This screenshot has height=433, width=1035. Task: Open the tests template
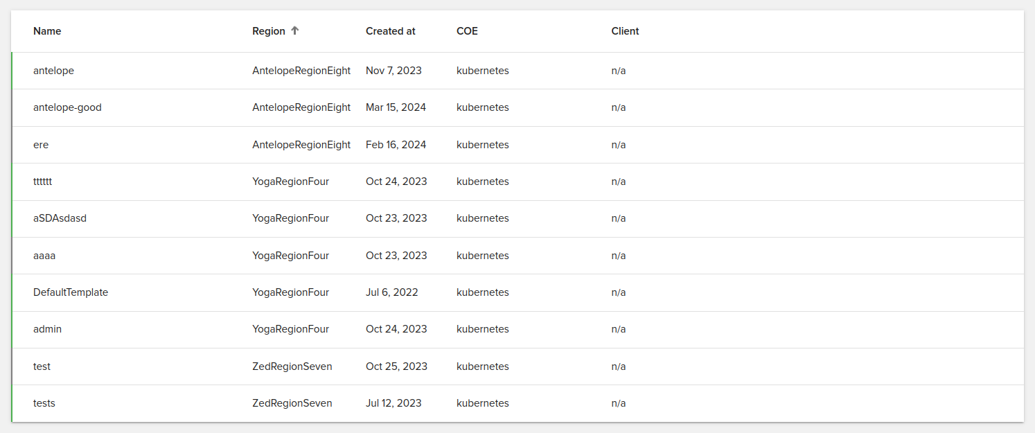[x=44, y=403]
